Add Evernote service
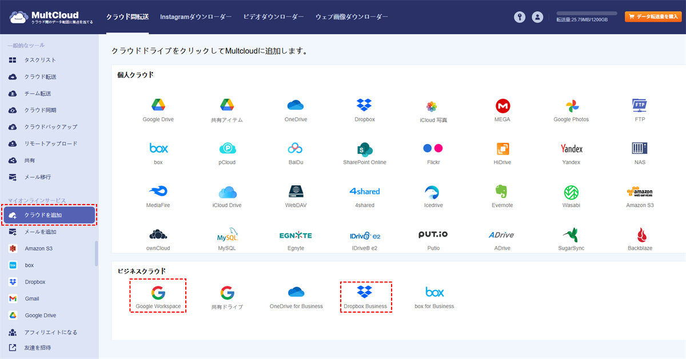The image size is (686, 359). click(502, 191)
